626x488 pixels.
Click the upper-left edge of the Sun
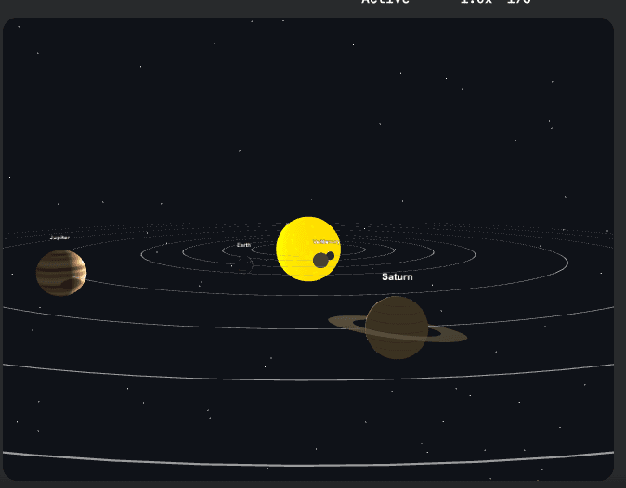point(285,229)
